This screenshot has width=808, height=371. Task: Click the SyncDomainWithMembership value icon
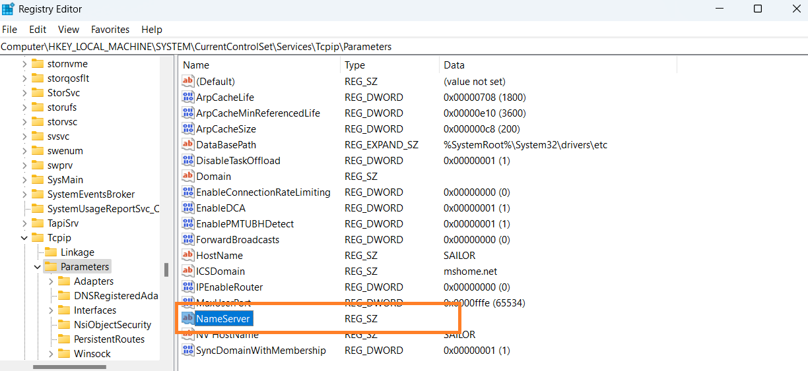[x=188, y=351]
